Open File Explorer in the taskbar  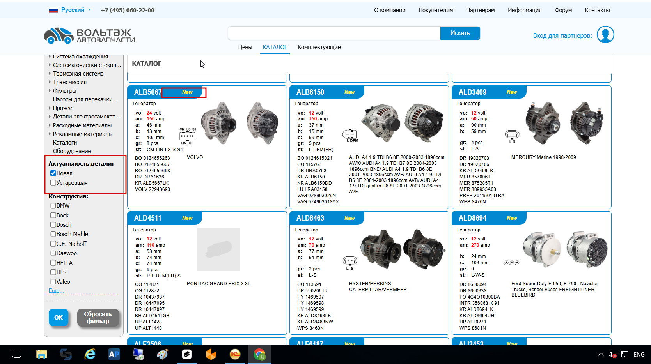[x=41, y=354]
